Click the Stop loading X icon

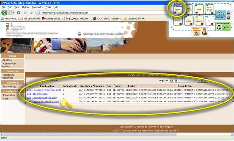(25, 13)
